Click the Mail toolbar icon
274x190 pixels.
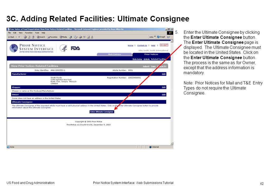coord(75,37)
